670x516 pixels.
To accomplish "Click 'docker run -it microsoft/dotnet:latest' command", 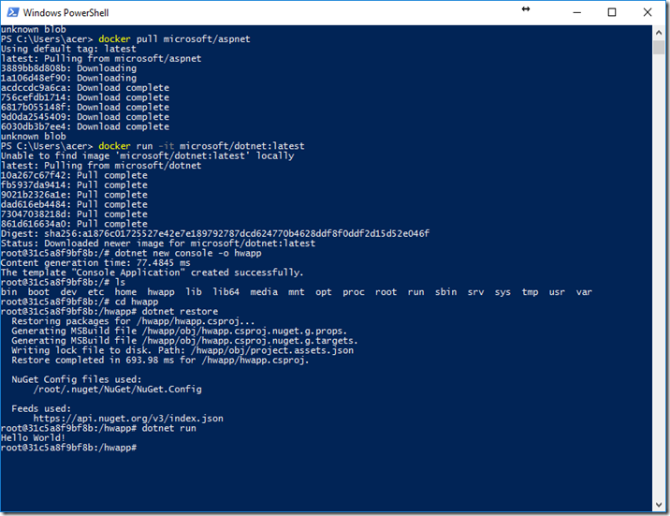I will [153, 146].
